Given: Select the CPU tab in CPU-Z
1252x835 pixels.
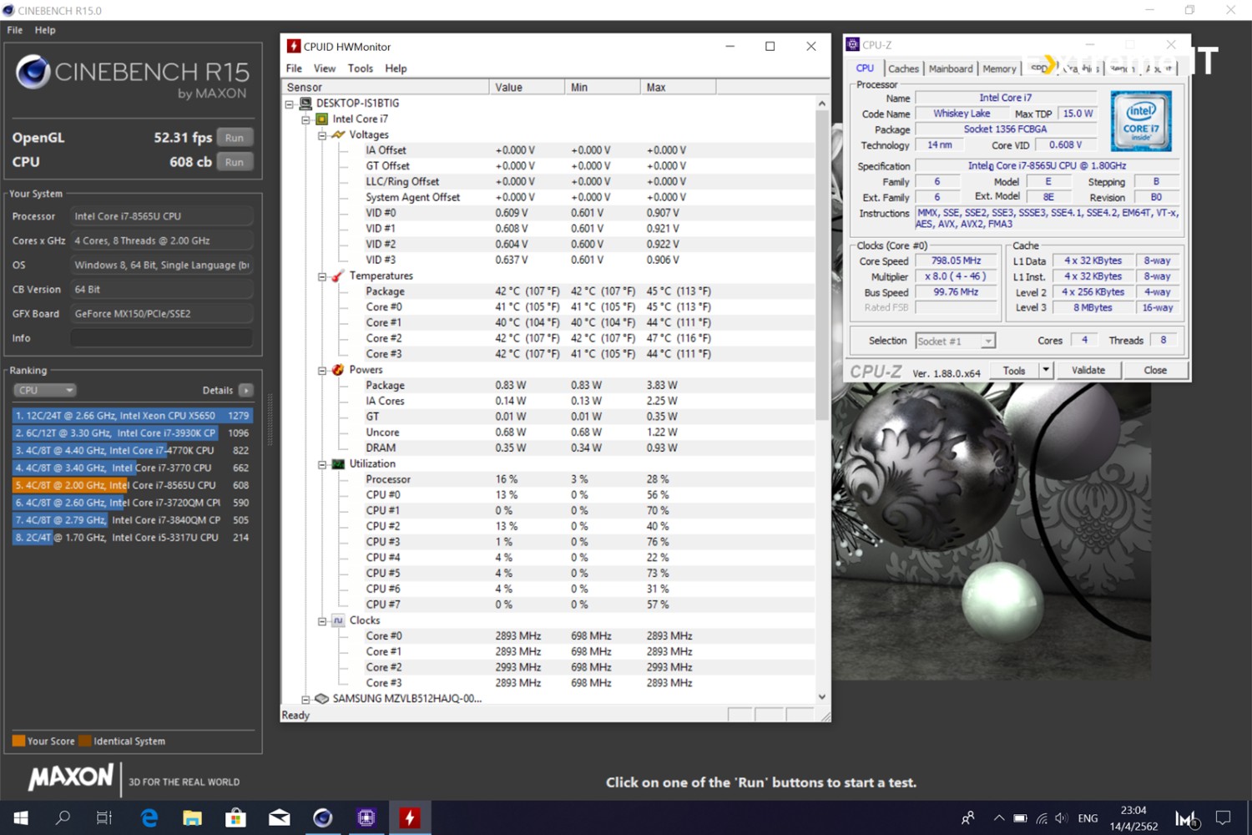Looking at the screenshot, I should 865,68.
